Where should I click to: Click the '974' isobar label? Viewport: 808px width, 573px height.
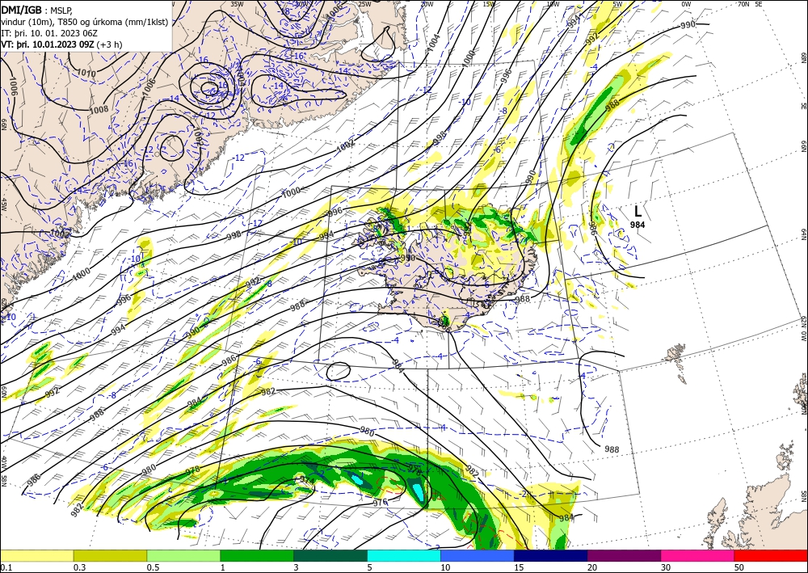pyautogui.click(x=307, y=480)
